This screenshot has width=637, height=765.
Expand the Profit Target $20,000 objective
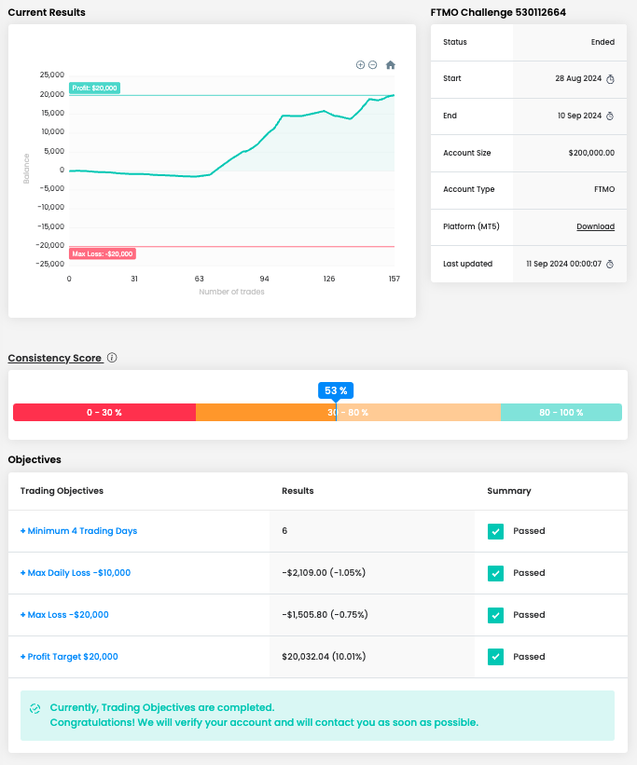[x=69, y=657]
